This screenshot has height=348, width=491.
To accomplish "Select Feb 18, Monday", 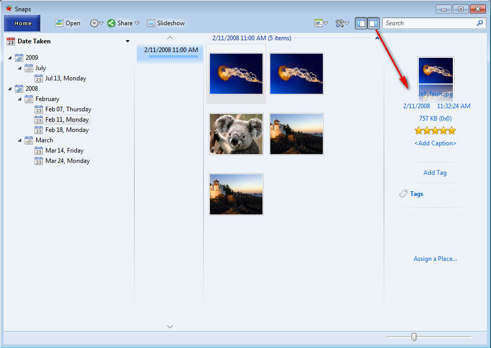I will pyautogui.click(x=67, y=130).
